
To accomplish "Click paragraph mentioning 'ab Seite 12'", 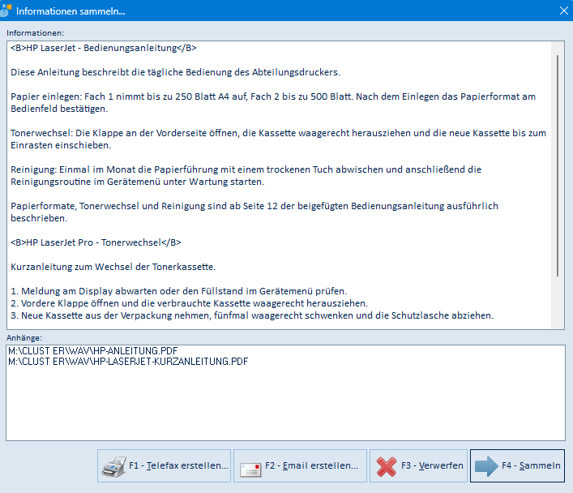I will click(254, 212).
